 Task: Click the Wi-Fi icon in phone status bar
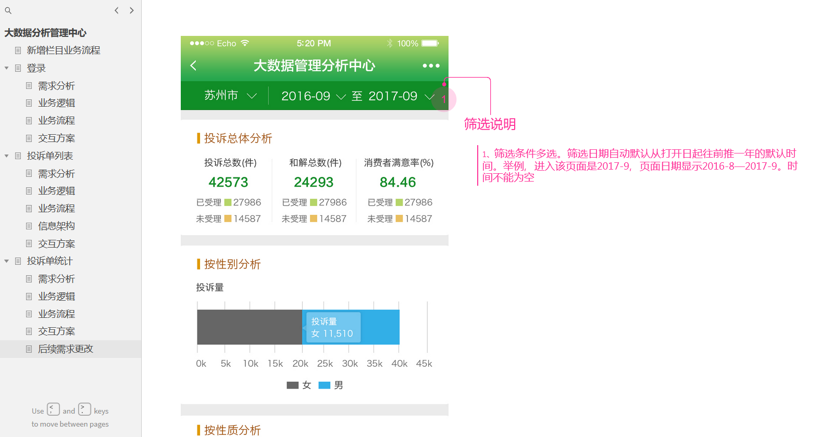point(245,43)
